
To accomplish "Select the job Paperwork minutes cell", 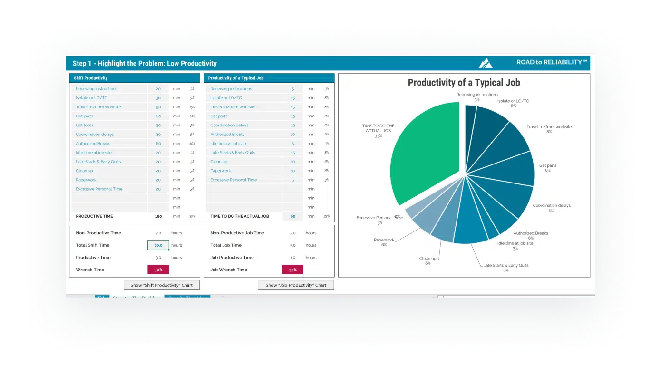I will (292, 171).
